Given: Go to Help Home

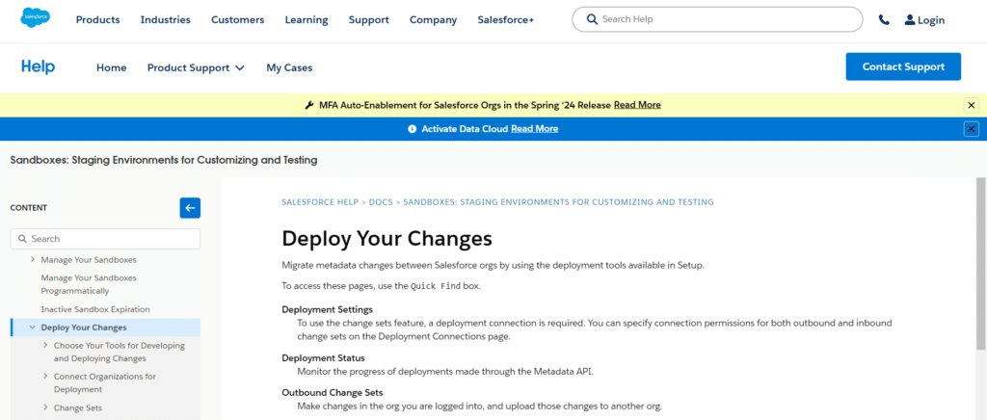Looking at the screenshot, I should [112, 67].
